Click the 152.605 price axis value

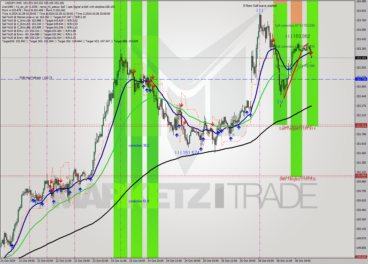pyautogui.click(x=361, y=87)
